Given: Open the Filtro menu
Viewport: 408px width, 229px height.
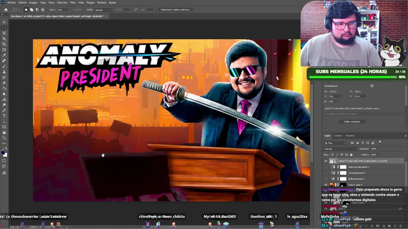Looking at the screenshot, I should pyautogui.click(x=73, y=3).
